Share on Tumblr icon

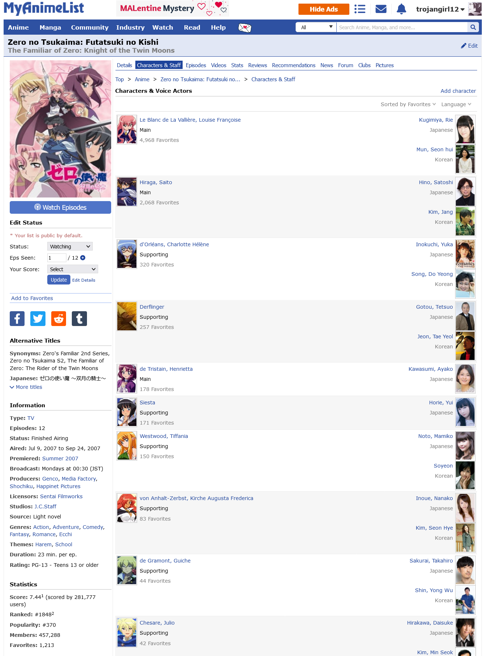point(79,318)
